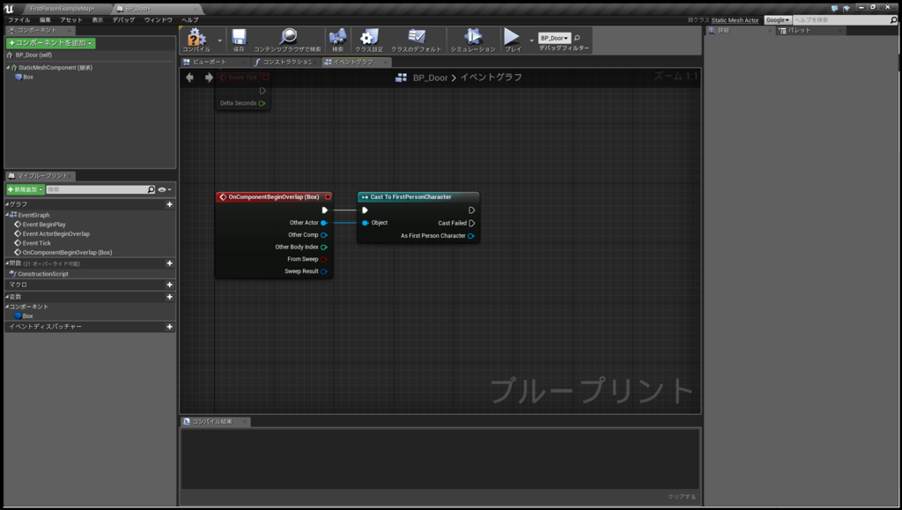The width and height of the screenshot is (902, 510).
Task: Open Class Defaults (クラスのデフォルト) icon
Action: tap(416, 37)
